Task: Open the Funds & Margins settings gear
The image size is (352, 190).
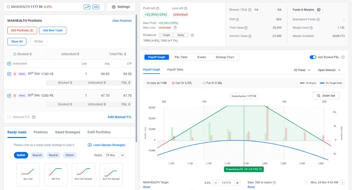Action: point(319,9)
